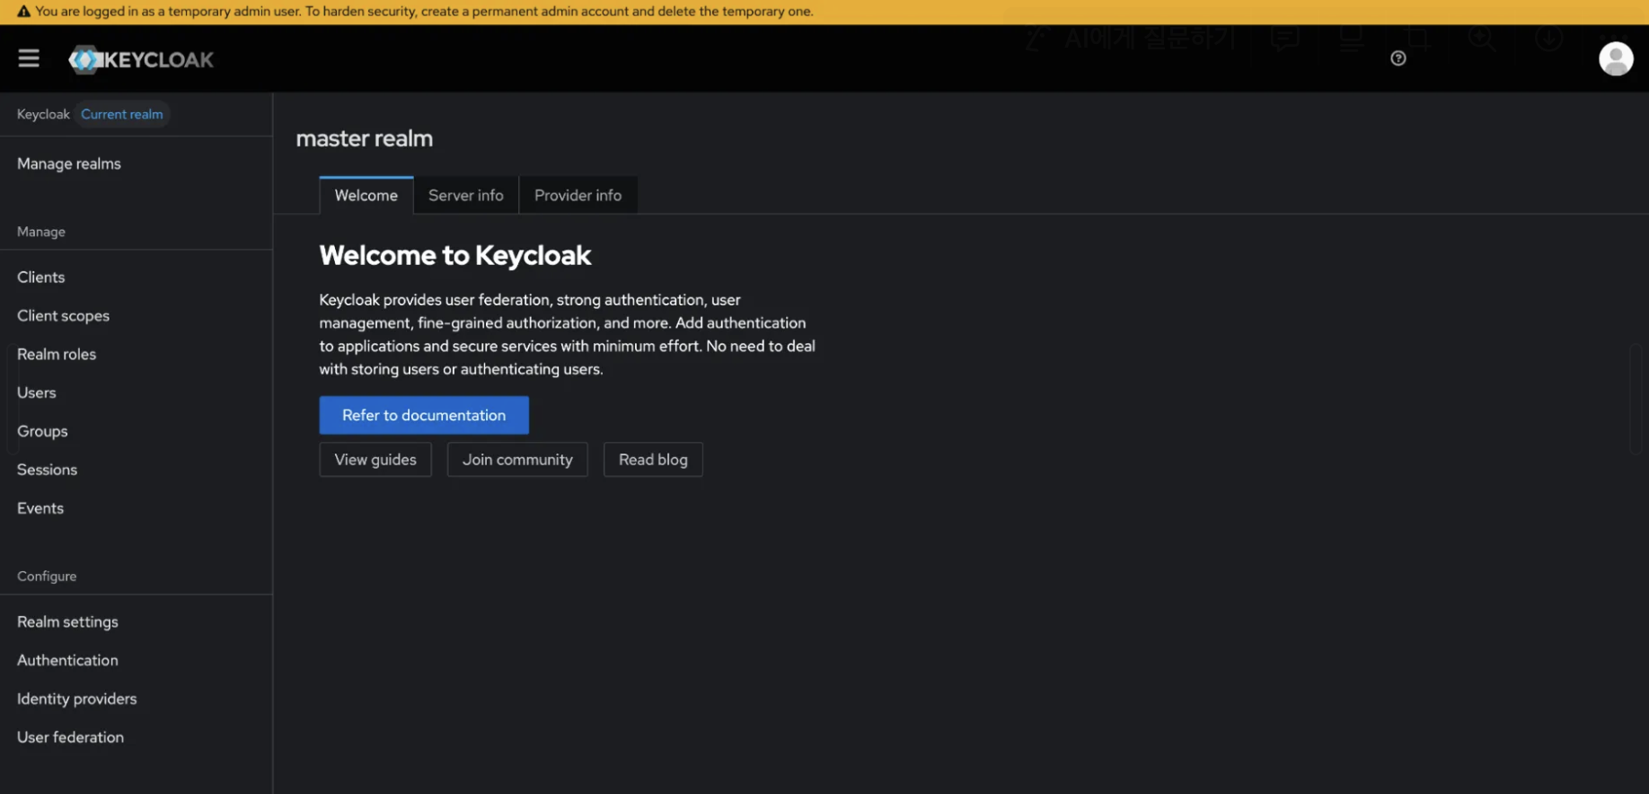Click the Current realm badge
Image resolution: width=1649 pixels, height=794 pixels.
tap(122, 114)
